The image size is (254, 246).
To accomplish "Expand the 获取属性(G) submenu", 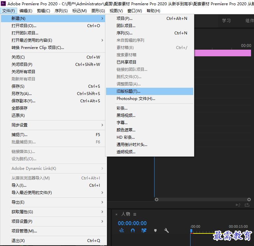I will click(53, 212).
